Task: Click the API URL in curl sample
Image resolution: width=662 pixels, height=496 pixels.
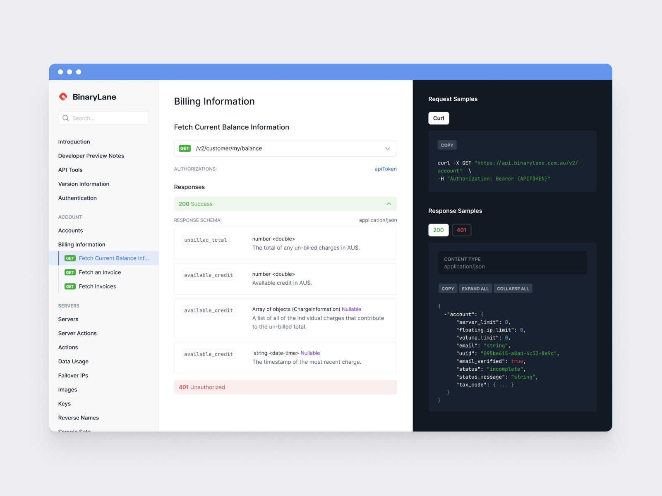Action: pos(508,167)
